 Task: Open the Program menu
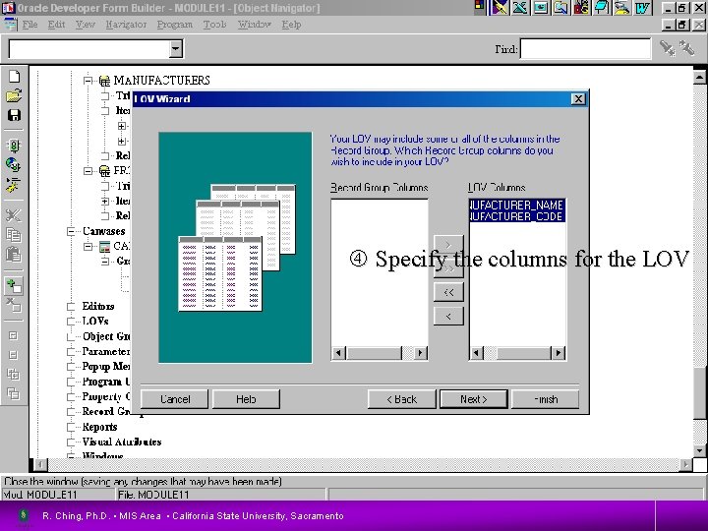175,25
